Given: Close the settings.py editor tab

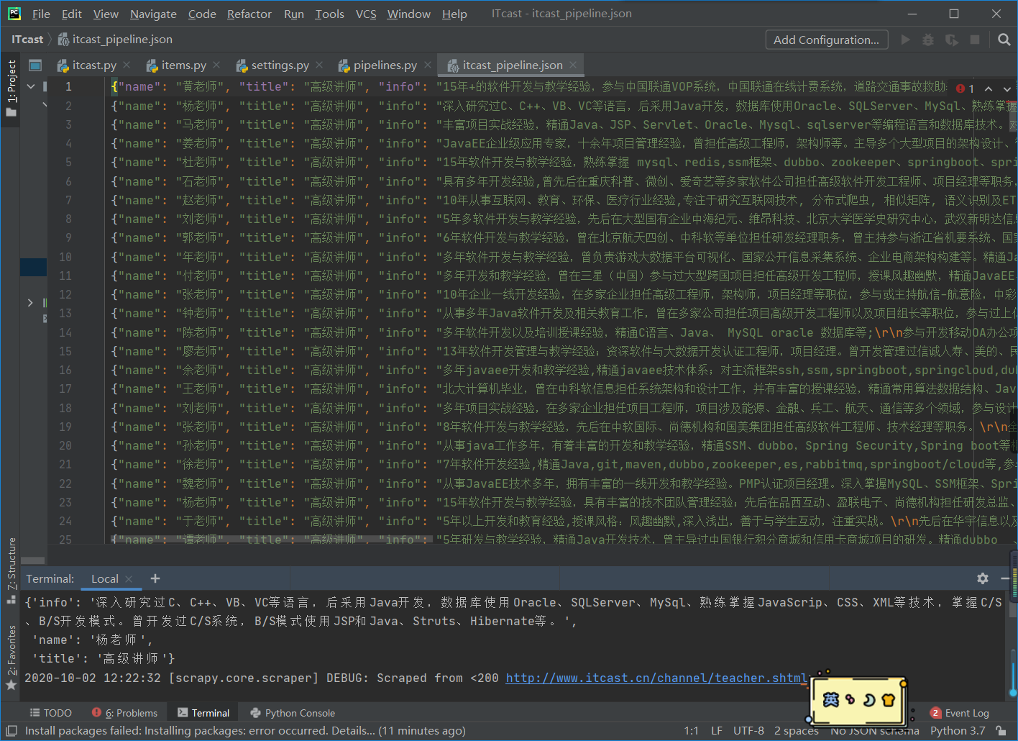Looking at the screenshot, I should pyautogui.click(x=319, y=65).
